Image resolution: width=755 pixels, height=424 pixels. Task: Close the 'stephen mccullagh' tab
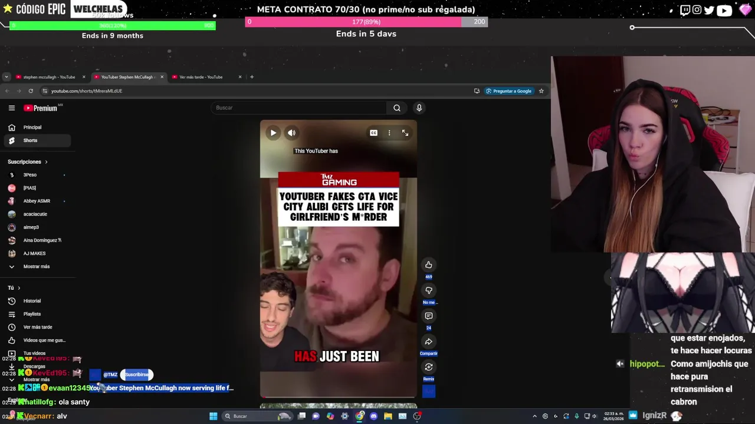(x=84, y=77)
